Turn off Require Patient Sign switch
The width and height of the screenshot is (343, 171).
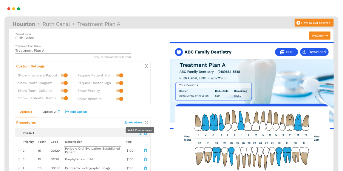pyautogui.click(x=120, y=76)
